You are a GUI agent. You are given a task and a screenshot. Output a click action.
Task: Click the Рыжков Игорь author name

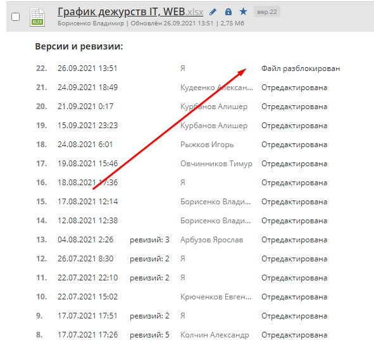coord(207,145)
